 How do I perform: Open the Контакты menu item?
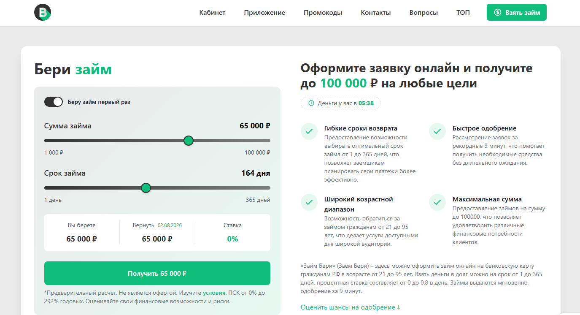coord(376,13)
